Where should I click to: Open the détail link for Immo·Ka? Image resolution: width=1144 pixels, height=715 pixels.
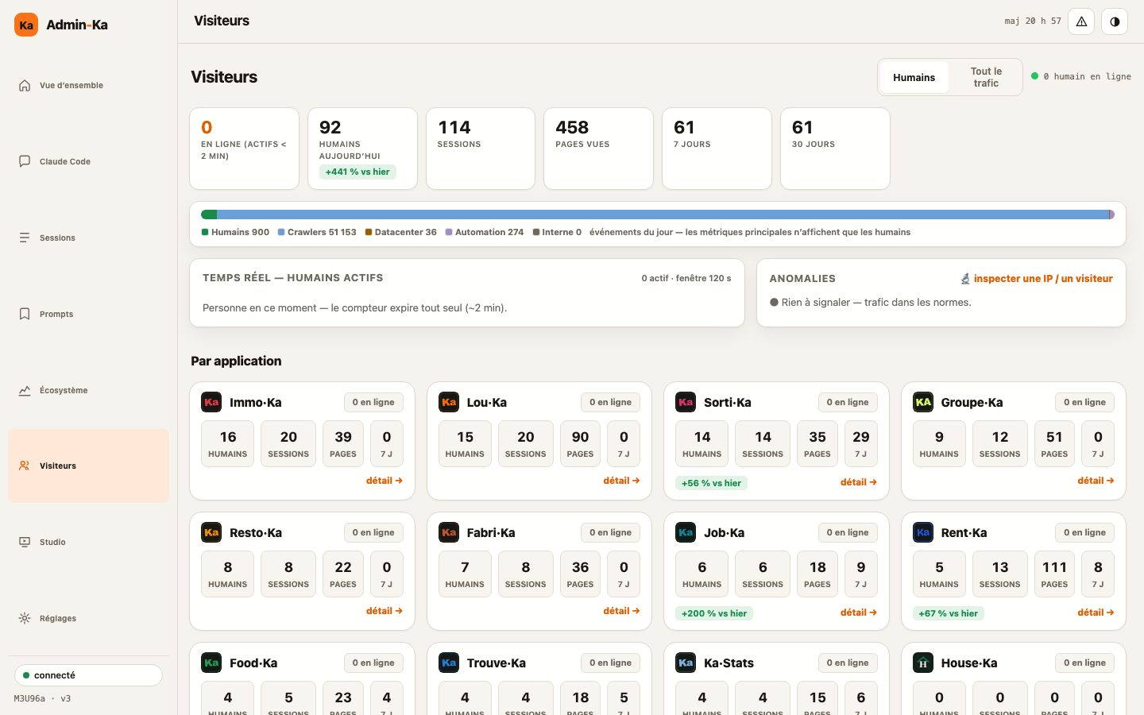click(x=385, y=481)
